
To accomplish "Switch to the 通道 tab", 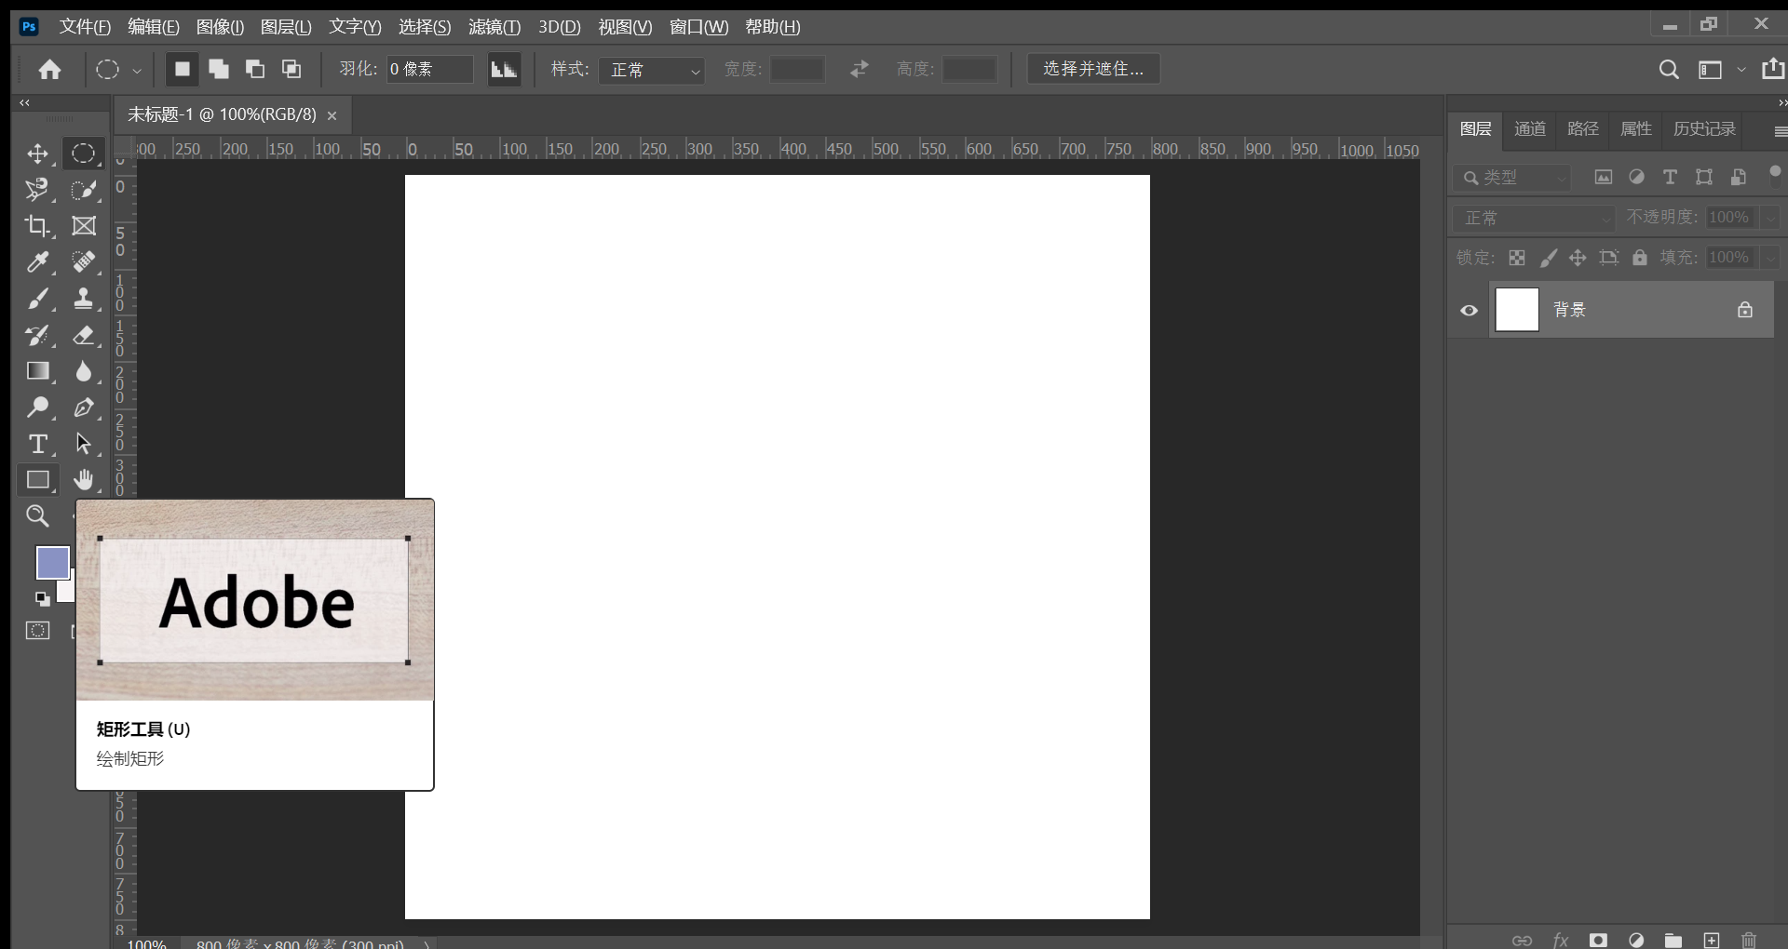I will coord(1530,129).
